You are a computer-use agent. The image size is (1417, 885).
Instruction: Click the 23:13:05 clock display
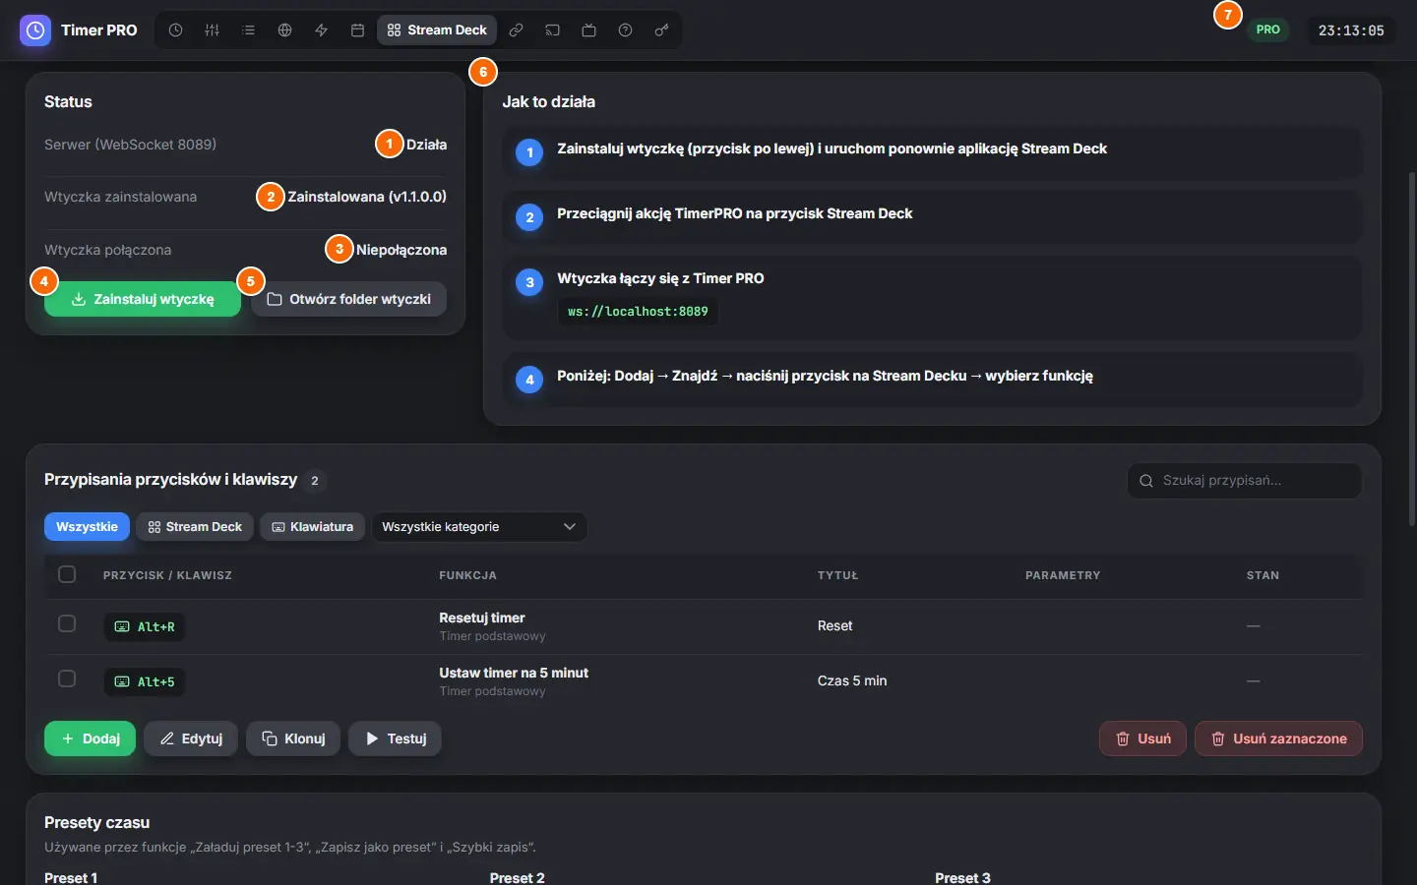[1351, 30]
